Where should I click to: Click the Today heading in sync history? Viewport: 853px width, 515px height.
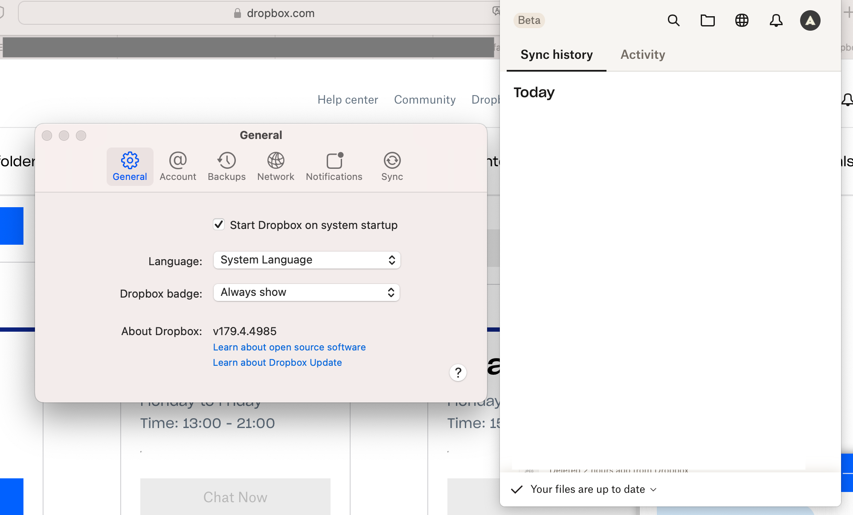[534, 93]
